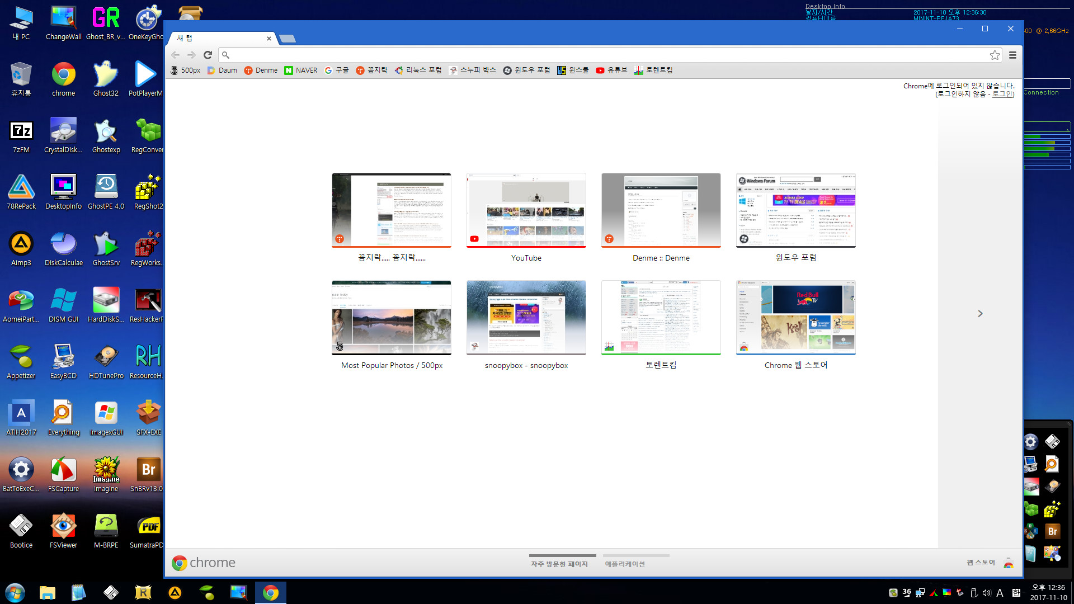Click the Chrome reload button
The width and height of the screenshot is (1074, 604).
[208, 55]
